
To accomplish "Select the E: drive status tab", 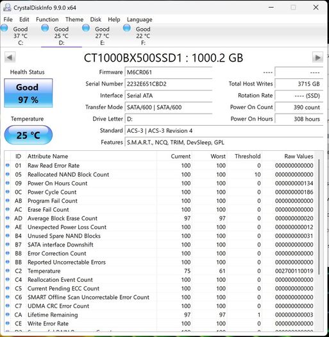I will click(102, 35).
